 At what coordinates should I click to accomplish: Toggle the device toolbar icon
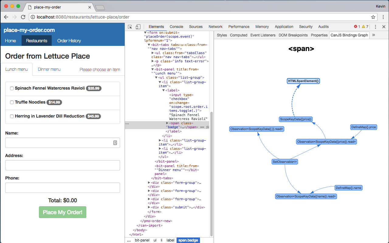tap(138, 27)
